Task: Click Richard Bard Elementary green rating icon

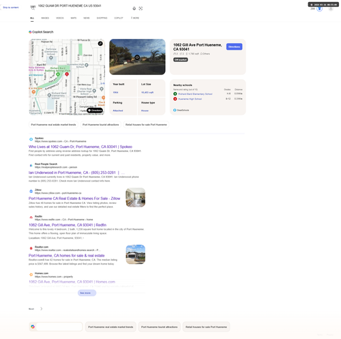Action: pos(175,93)
